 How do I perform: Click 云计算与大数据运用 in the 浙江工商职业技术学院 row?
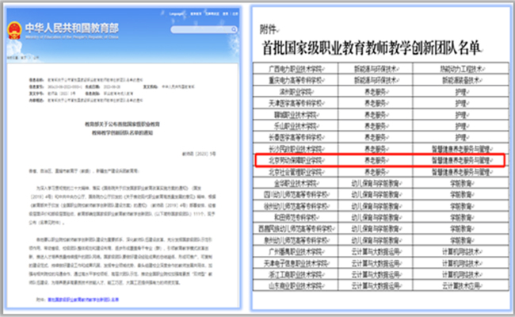click(x=375, y=275)
